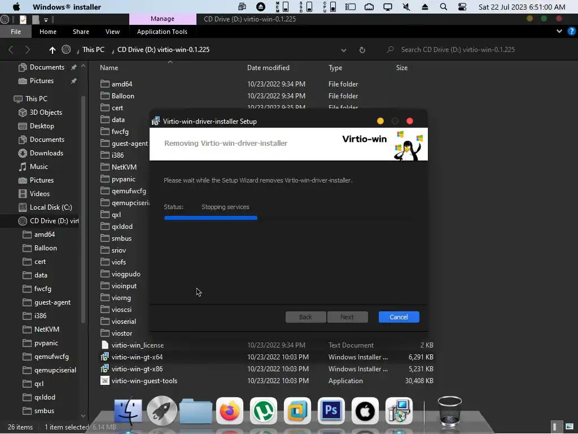The height and width of the screenshot is (434, 578).
Task: Open the File menu
Action: click(16, 32)
